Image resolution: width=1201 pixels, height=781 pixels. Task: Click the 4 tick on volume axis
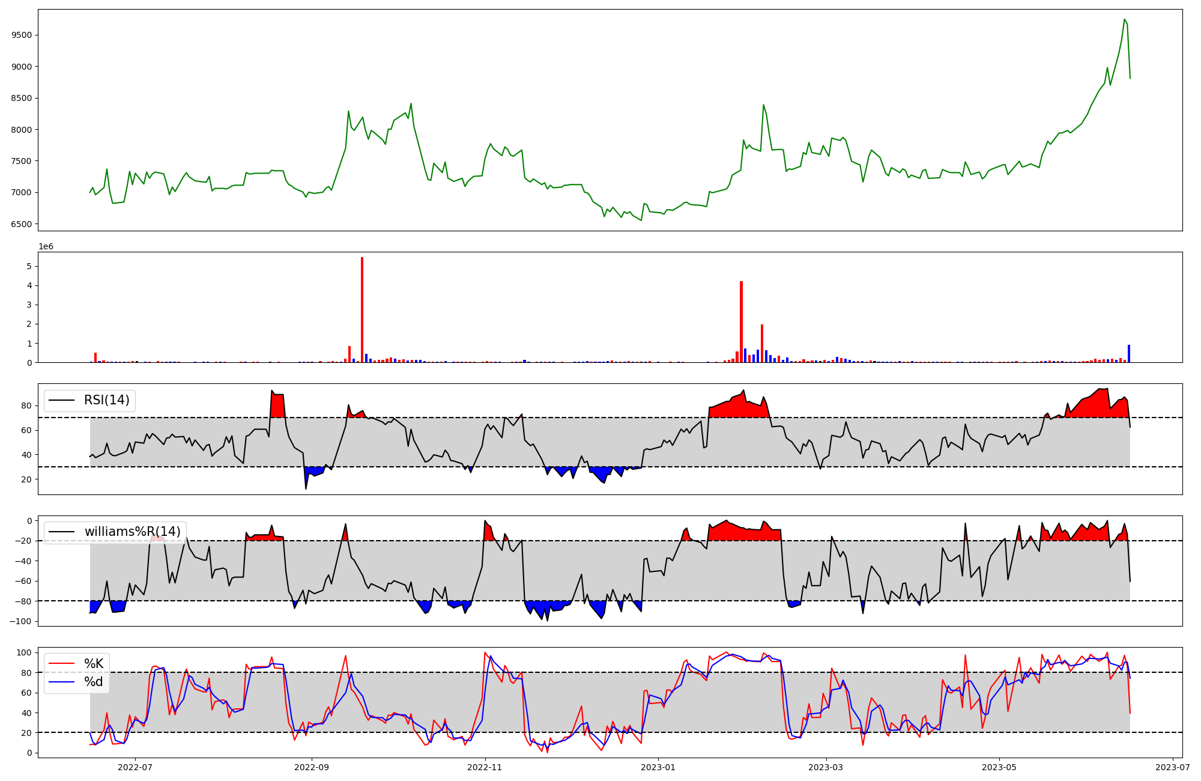[29, 285]
